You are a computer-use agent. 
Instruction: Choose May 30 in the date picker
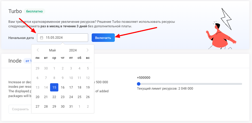click(x=63, y=107)
